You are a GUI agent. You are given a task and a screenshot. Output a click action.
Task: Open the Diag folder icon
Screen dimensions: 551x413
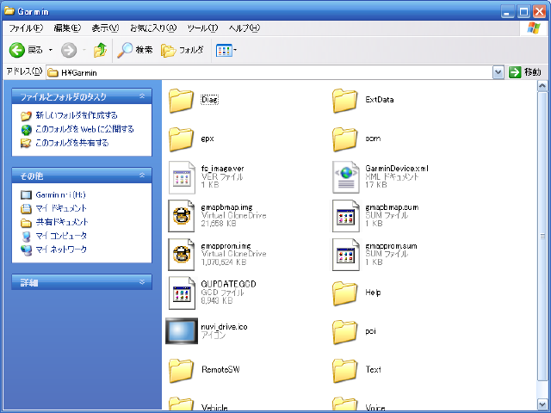click(x=181, y=101)
